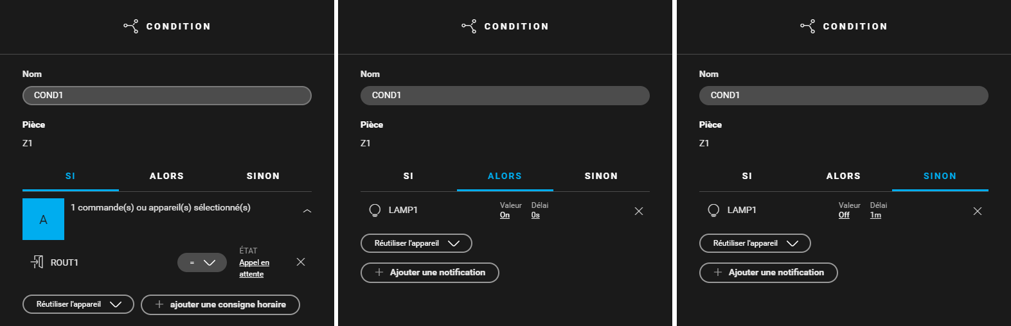
Task: Click the LAMP1 bulb icon in SINON panel
Action: (713, 210)
